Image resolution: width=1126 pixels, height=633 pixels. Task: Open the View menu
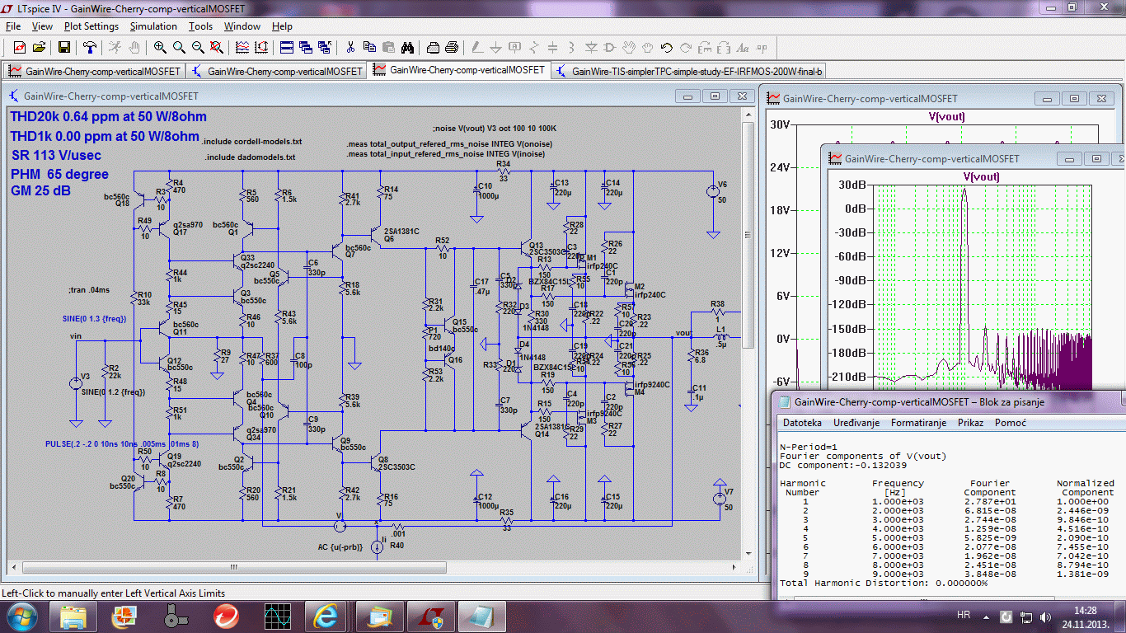pyautogui.click(x=42, y=26)
